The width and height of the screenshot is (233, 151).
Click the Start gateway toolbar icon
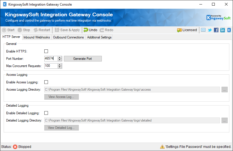[x=4, y=30]
